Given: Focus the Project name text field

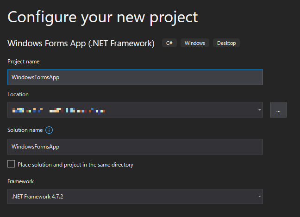Looking at the screenshot, I should tap(135, 77).
